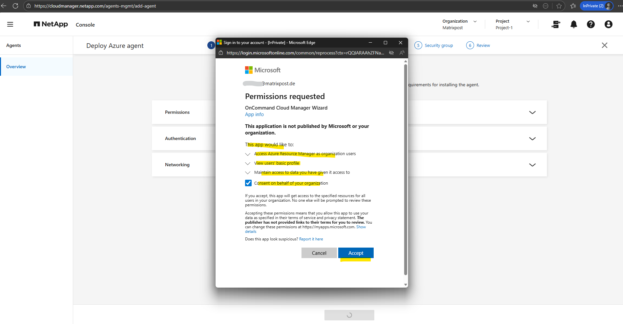Click the popup scrollbar up arrow

coord(405,61)
